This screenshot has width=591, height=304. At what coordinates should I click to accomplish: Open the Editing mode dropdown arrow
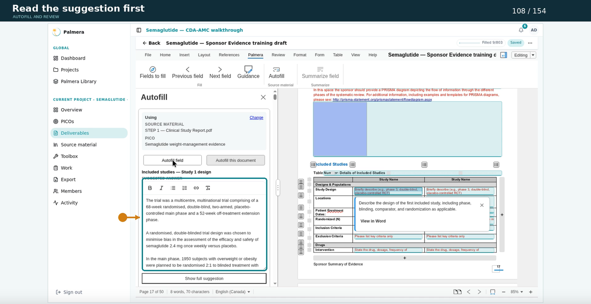[533, 55]
